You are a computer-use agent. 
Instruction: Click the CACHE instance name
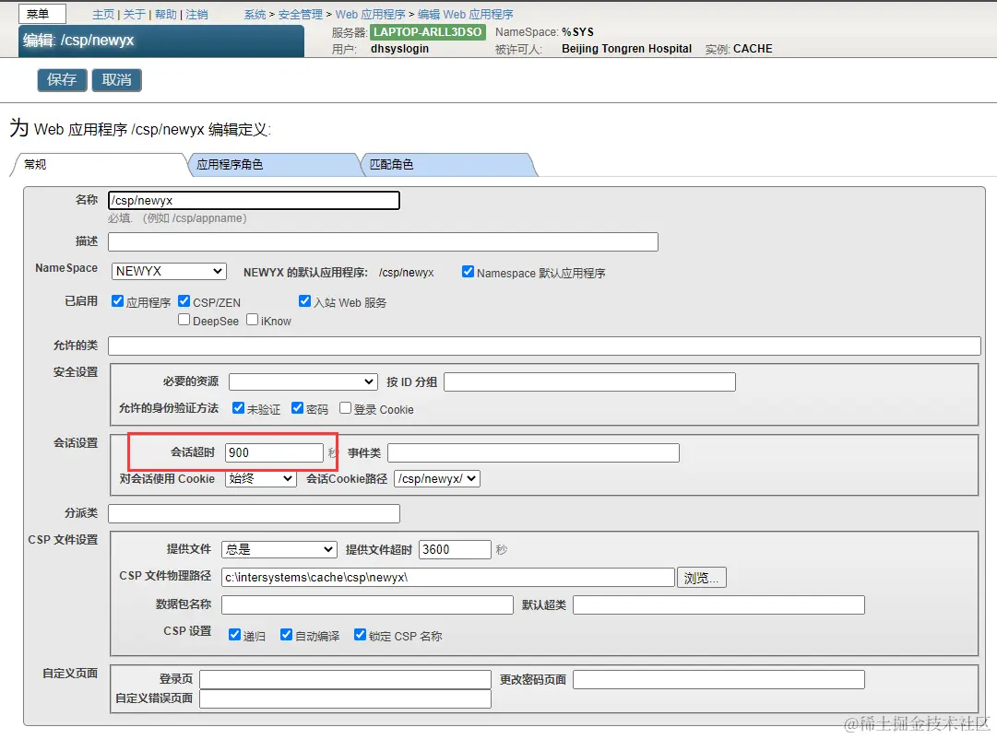tap(753, 49)
